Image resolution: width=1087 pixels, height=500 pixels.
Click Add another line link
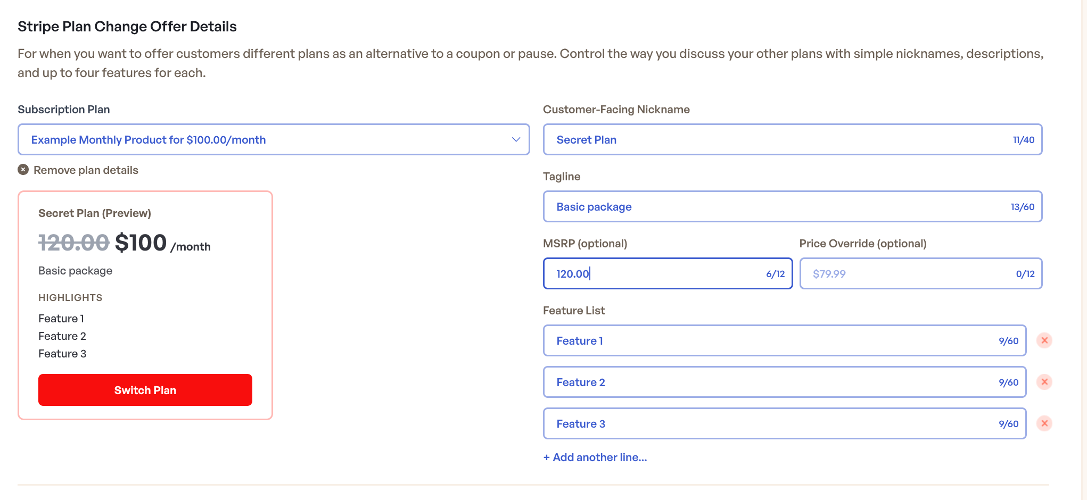click(x=595, y=457)
